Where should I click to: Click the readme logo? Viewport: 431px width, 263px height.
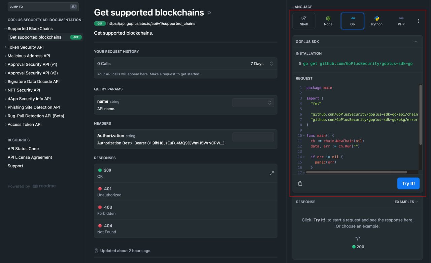click(44, 186)
